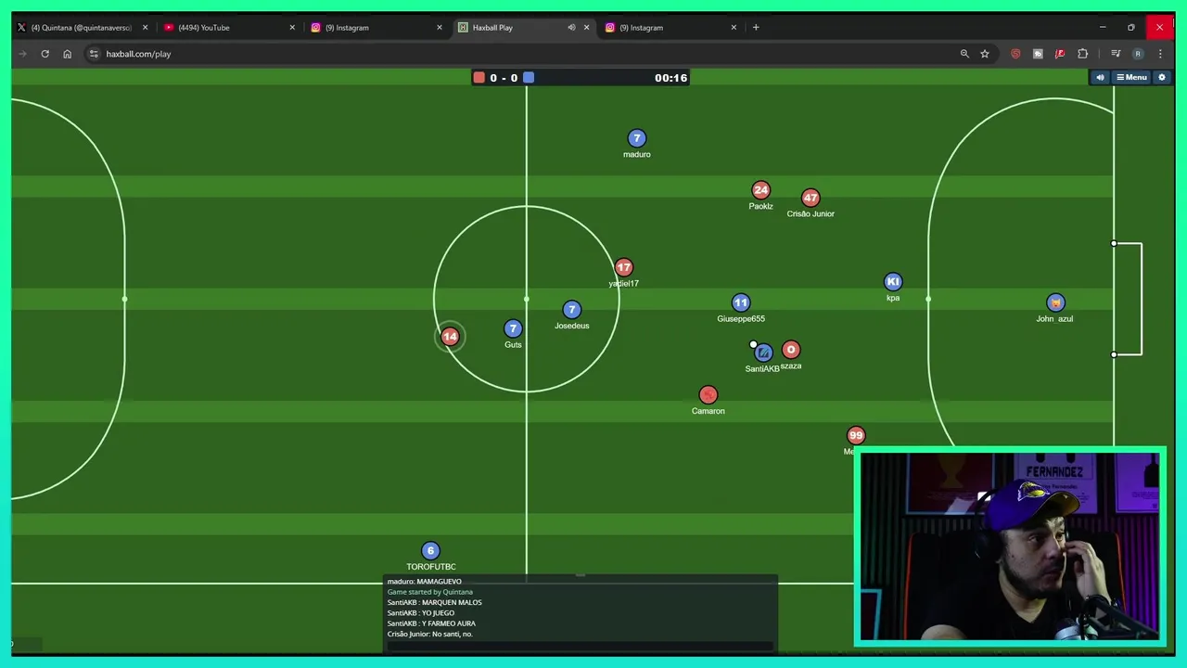Close the Quintana X tab
The height and width of the screenshot is (668, 1187).
pos(145,28)
